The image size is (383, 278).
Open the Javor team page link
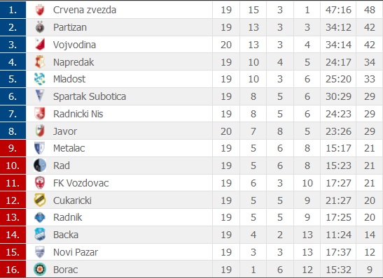point(65,131)
